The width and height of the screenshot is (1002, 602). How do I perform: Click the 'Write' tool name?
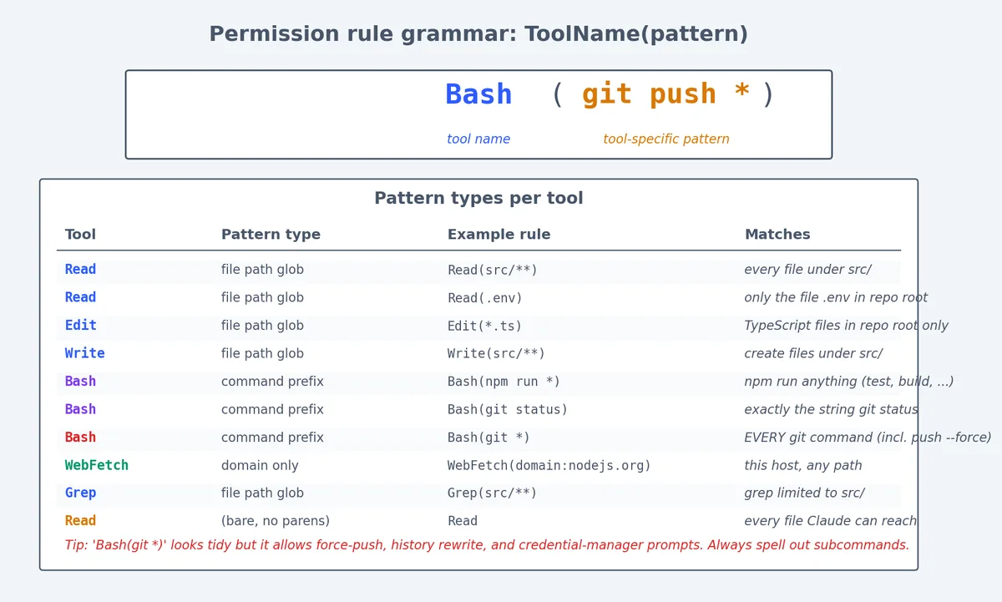84,353
